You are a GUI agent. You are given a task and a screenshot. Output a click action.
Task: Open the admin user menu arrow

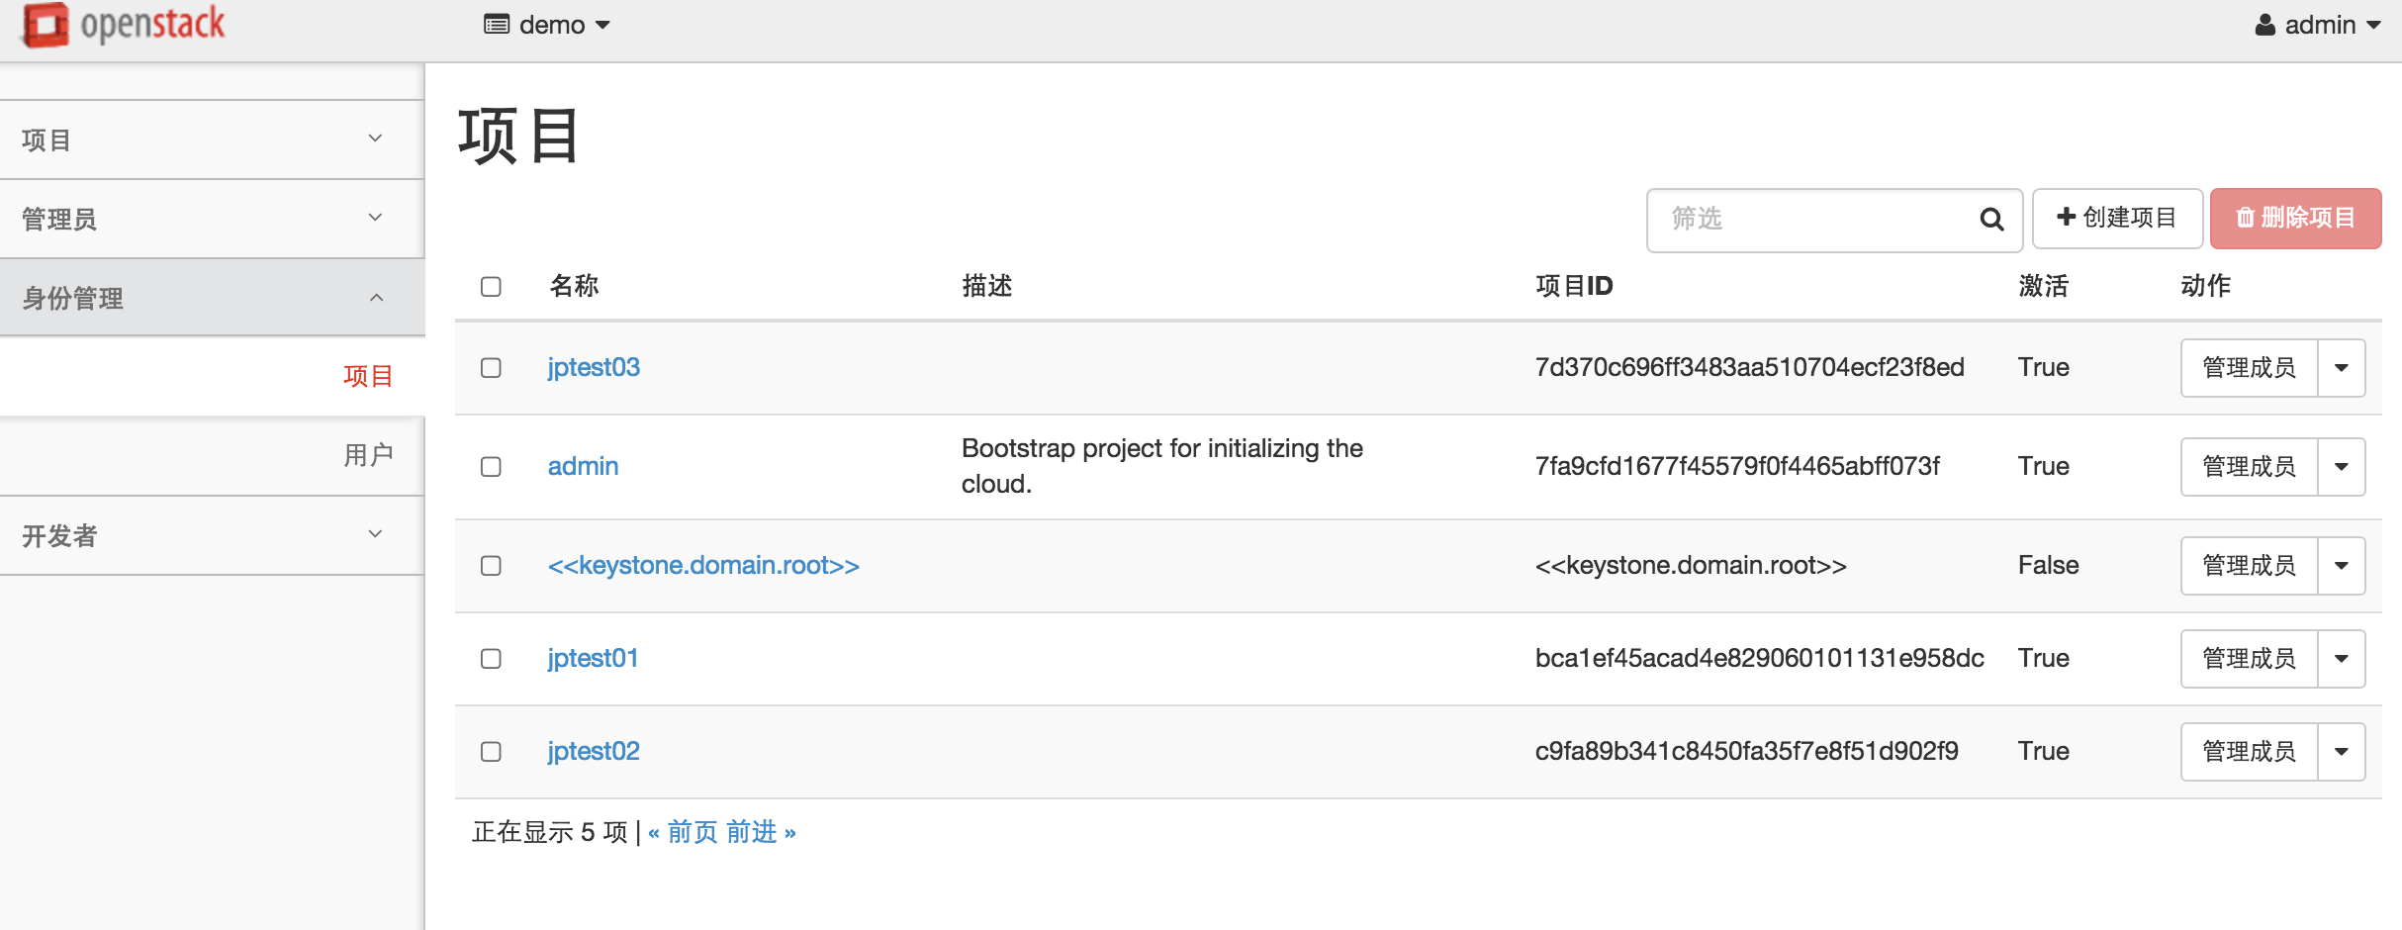coord(2372,26)
